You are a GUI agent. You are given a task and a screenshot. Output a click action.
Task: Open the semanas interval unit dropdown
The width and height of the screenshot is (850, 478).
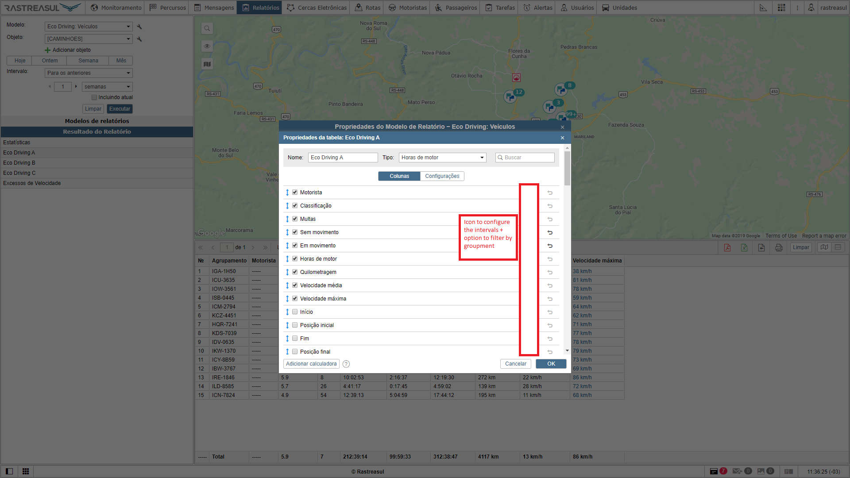107,87
